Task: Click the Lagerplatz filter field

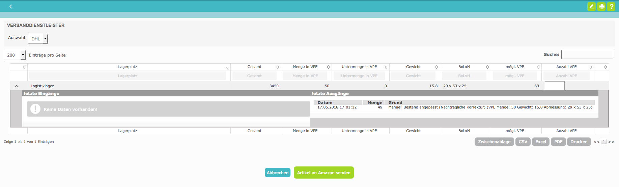Action: click(x=128, y=76)
